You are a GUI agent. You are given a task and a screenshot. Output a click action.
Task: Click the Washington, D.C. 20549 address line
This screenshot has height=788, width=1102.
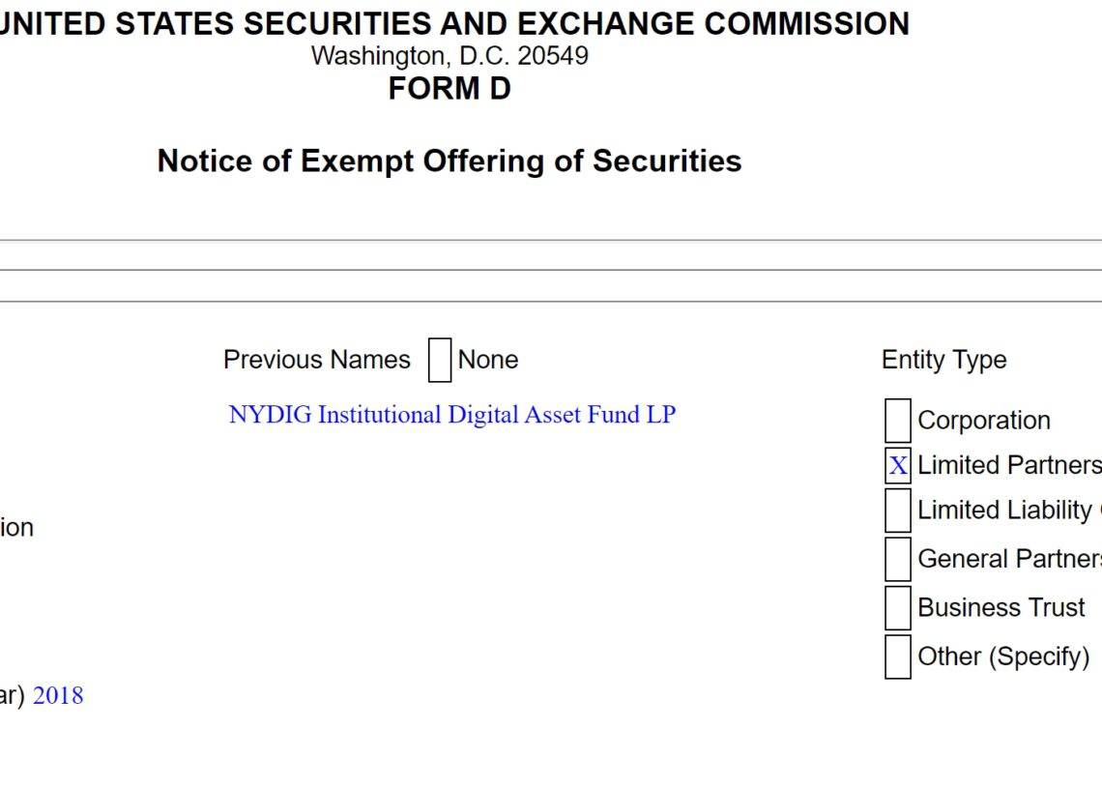[449, 56]
